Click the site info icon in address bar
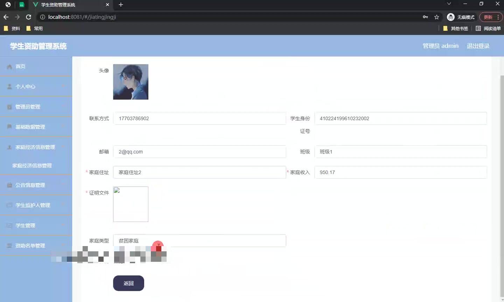The width and height of the screenshot is (504, 302). [x=42, y=17]
